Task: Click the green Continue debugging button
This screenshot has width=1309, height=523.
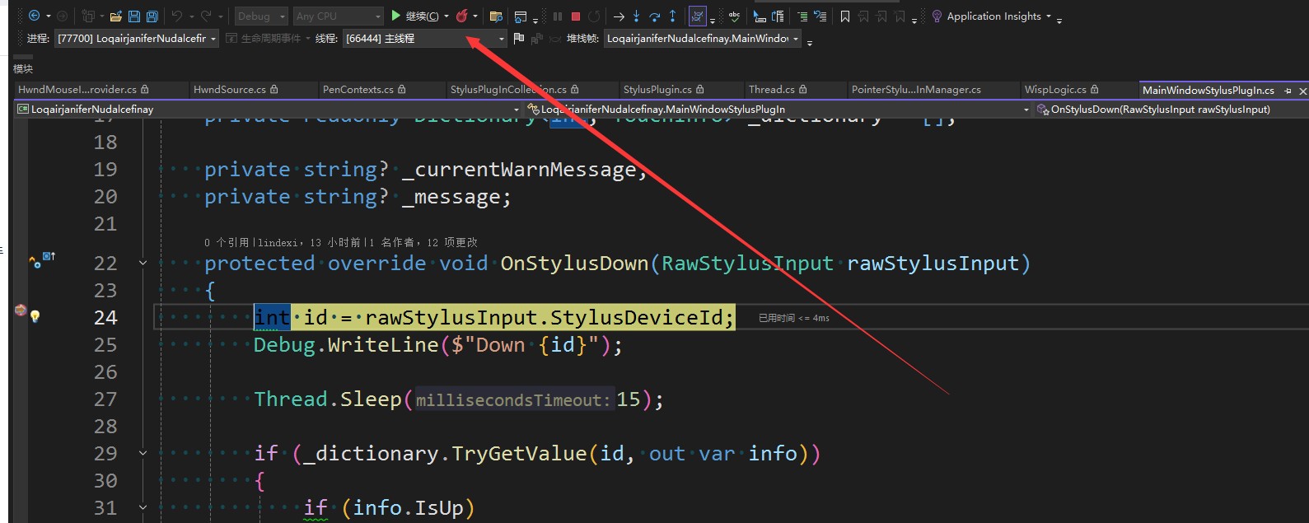Action: pos(396,16)
